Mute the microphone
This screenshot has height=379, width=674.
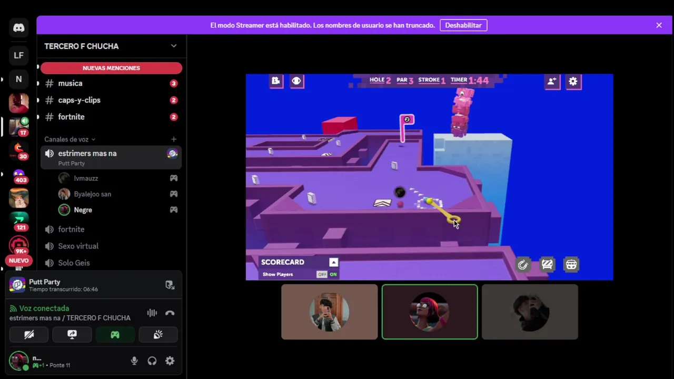(x=134, y=361)
